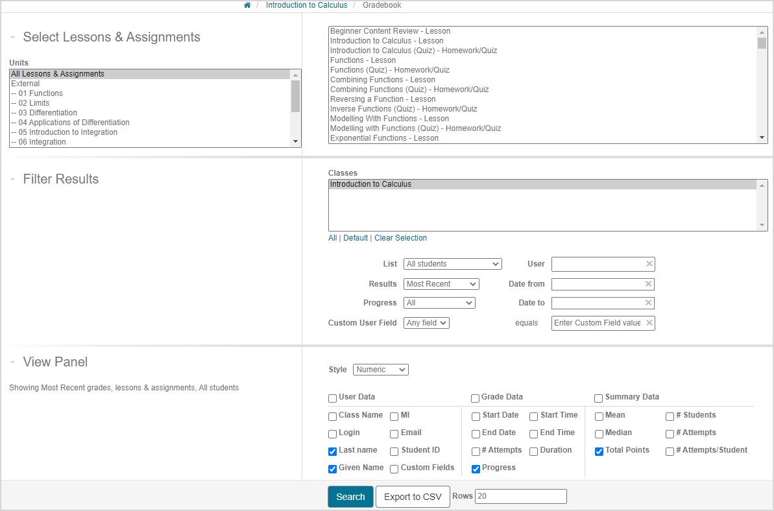774x511 pixels.
Task: Open the List dropdown showing All students
Action: (x=452, y=264)
